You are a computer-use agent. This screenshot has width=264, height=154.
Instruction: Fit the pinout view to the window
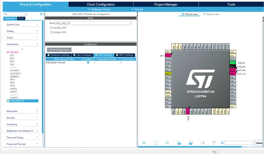click(156, 143)
